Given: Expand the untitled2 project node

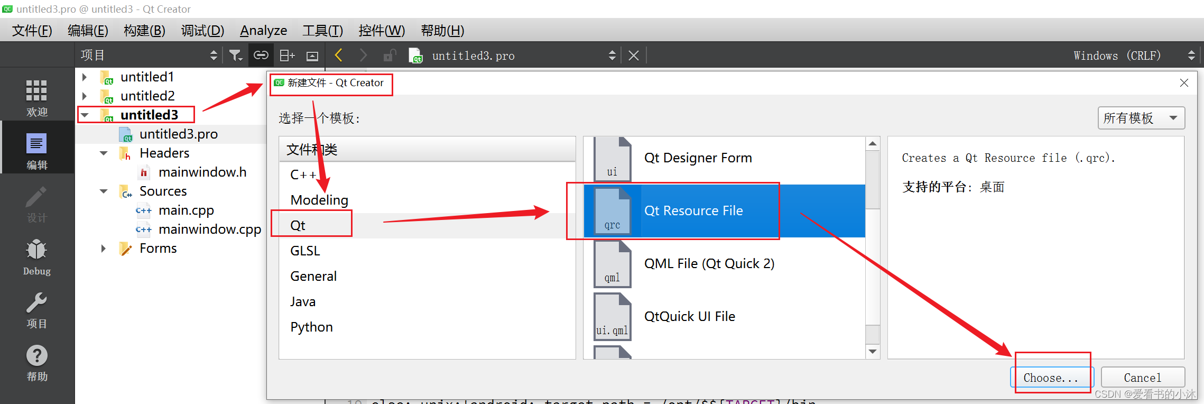Looking at the screenshot, I should point(85,96).
